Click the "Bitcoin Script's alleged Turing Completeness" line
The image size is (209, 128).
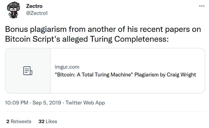[87, 39]
